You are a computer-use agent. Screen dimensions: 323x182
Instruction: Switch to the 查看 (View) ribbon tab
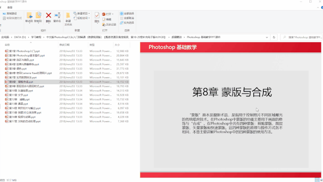[10, 8]
